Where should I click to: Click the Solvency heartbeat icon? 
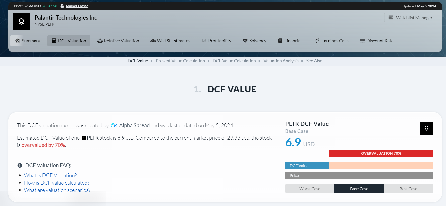point(245,41)
